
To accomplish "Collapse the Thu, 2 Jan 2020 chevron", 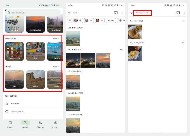I will [183, 43].
